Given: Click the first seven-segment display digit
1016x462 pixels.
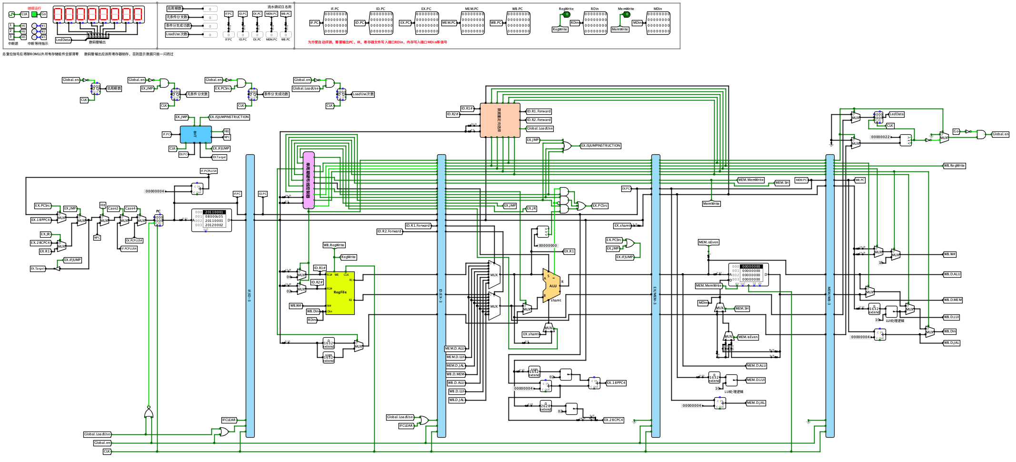Looking at the screenshot, I should (59, 14).
